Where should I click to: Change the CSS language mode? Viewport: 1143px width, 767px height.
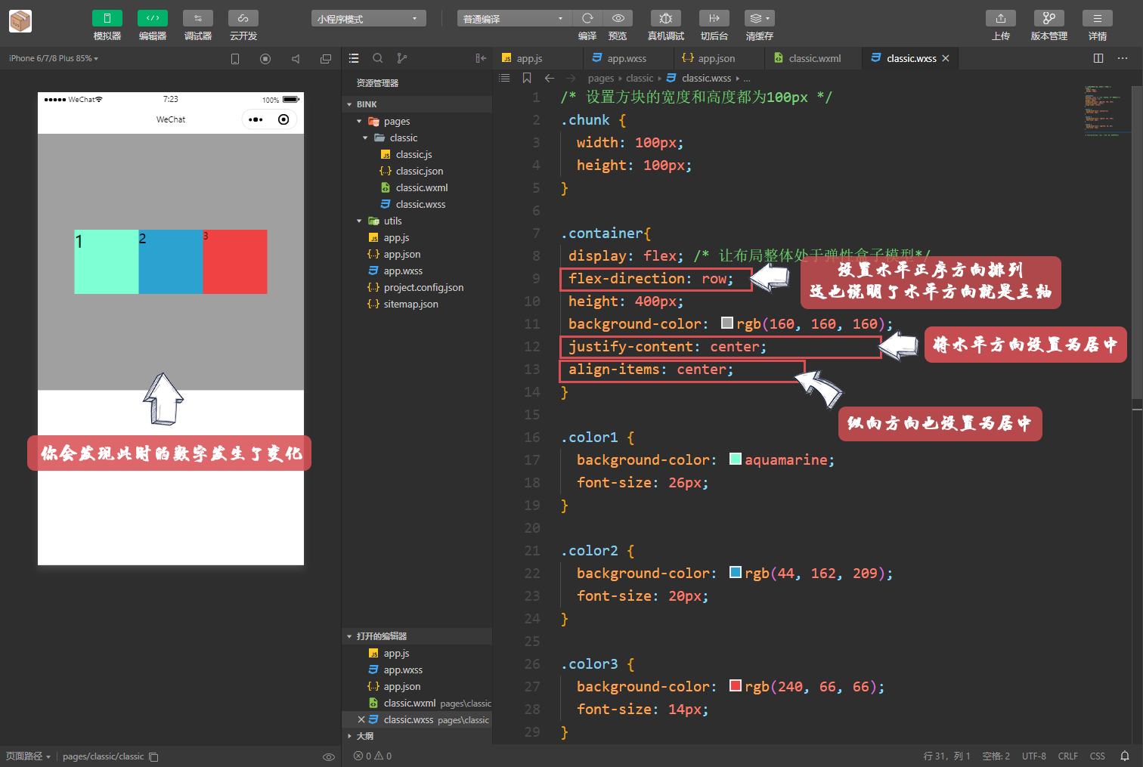pyautogui.click(x=1098, y=756)
